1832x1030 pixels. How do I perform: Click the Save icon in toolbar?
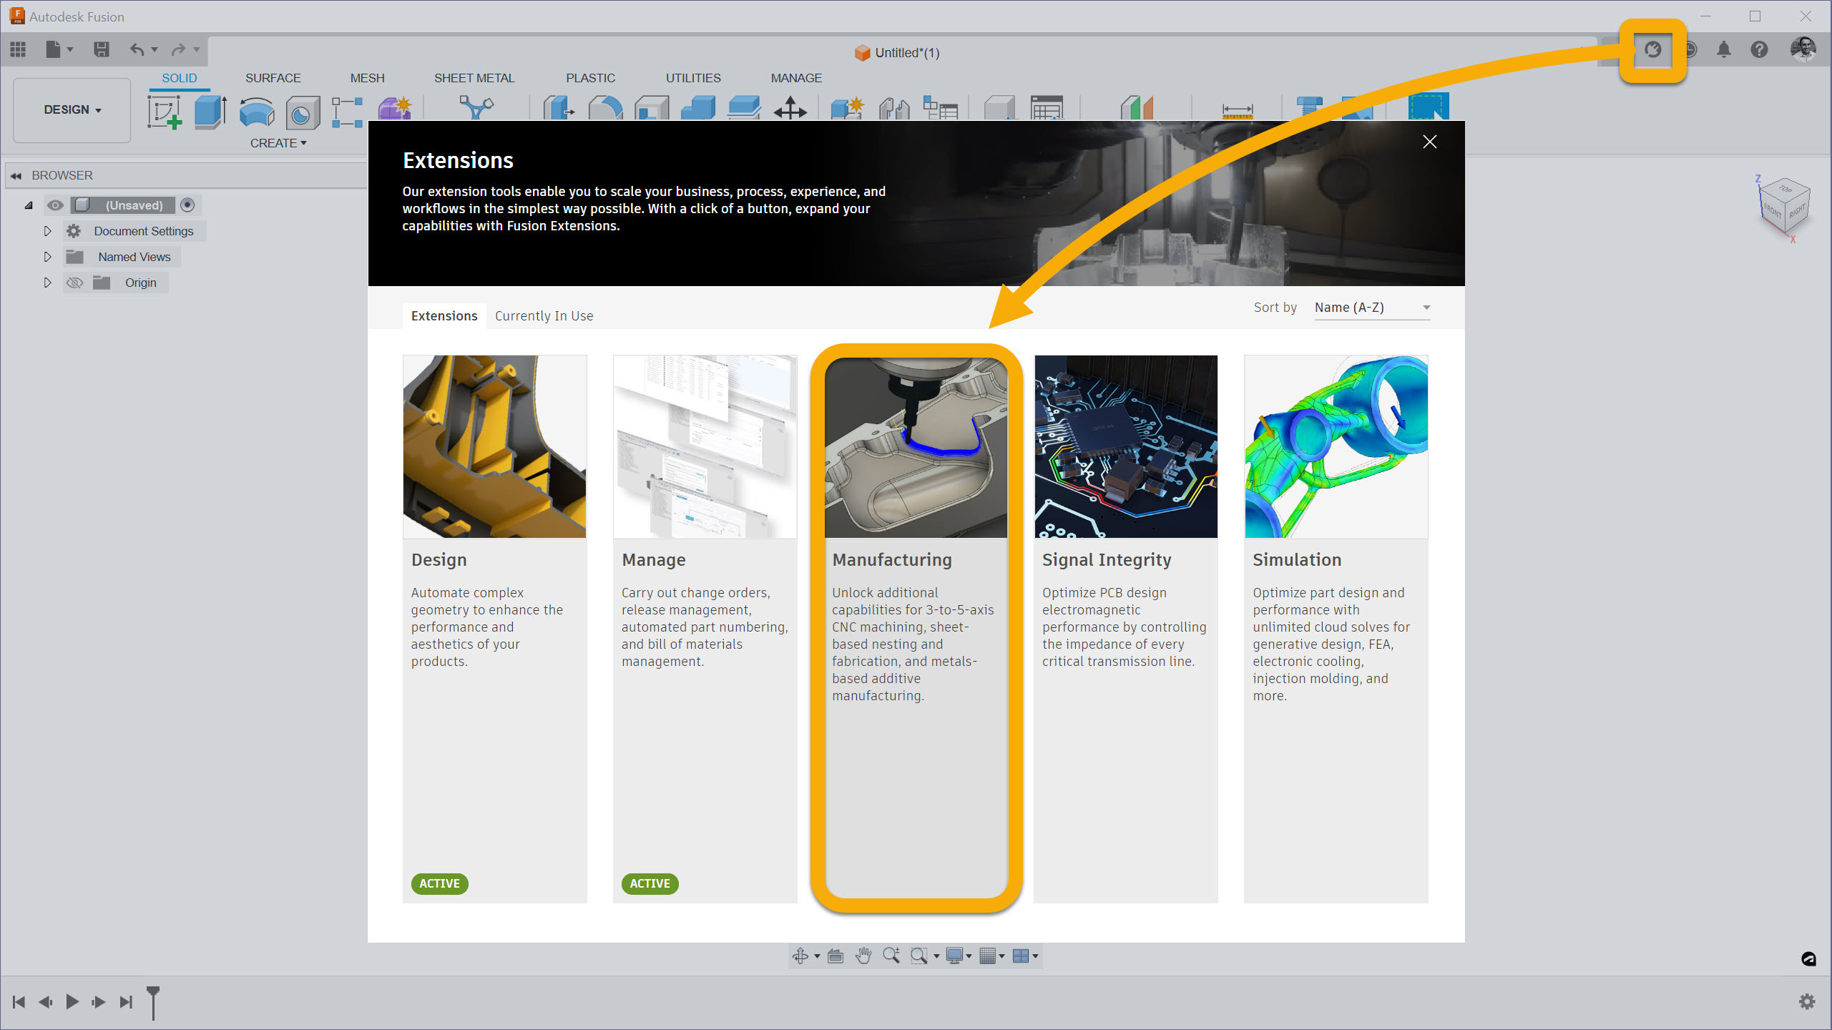(x=102, y=49)
